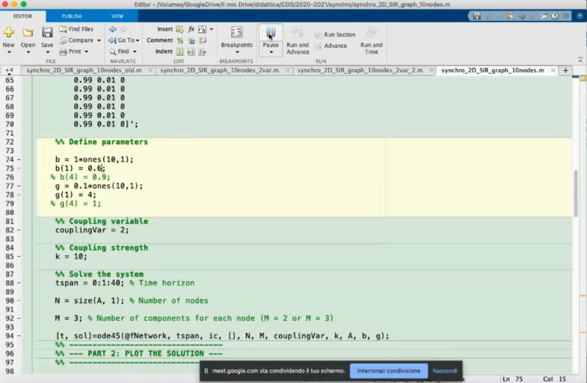Viewport: 587px width, 383px height.
Task: Expand the Compare dropdown arrow
Action: pos(99,40)
